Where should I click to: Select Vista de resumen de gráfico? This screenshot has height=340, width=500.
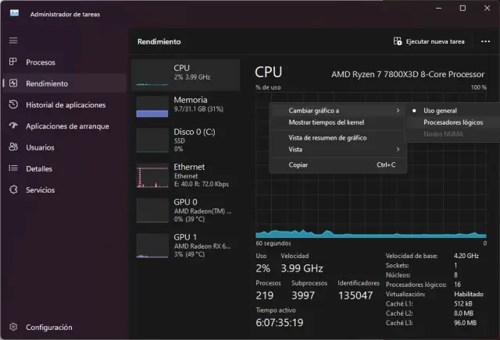(x=327, y=137)
